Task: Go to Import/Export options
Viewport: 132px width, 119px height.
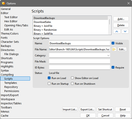Action: click(10, 95)
